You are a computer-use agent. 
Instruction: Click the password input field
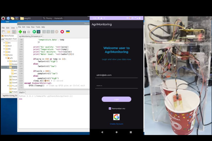tap(116, 86)
